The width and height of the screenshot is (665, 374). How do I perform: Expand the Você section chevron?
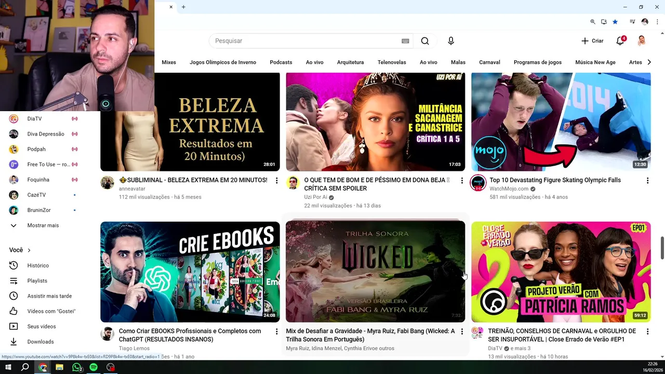tap(29, 250)
